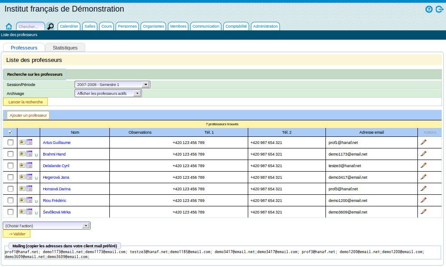Tick the checkbox for Brahmi Hand

(11, 154)
